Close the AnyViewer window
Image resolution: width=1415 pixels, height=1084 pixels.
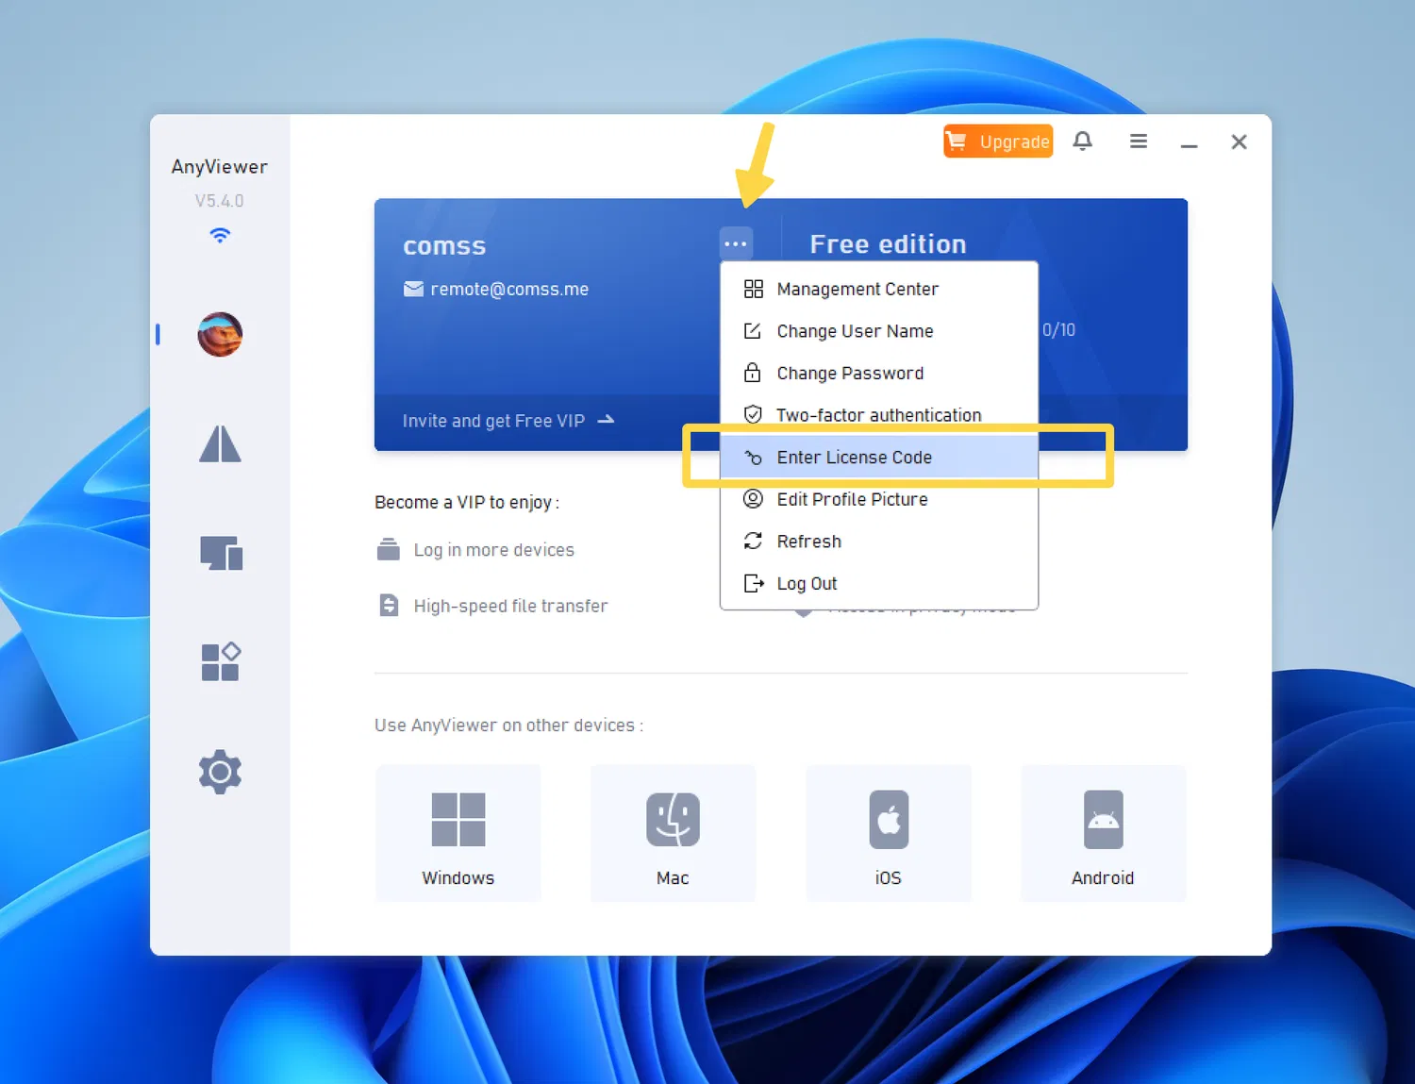[1239, 142]
